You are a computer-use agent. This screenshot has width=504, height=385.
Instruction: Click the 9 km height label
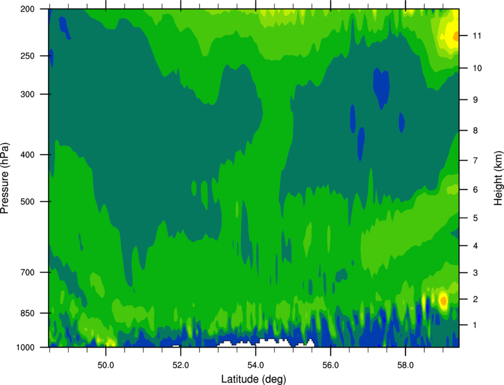476,100
